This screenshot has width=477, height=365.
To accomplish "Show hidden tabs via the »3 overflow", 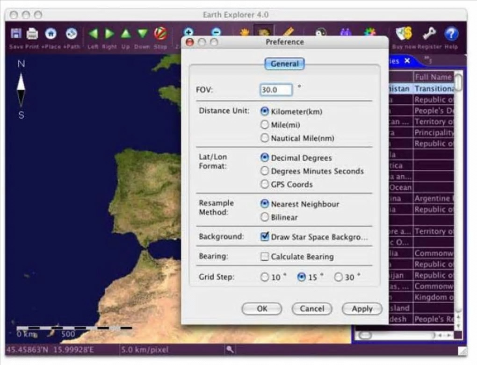I will pos(428,59).
